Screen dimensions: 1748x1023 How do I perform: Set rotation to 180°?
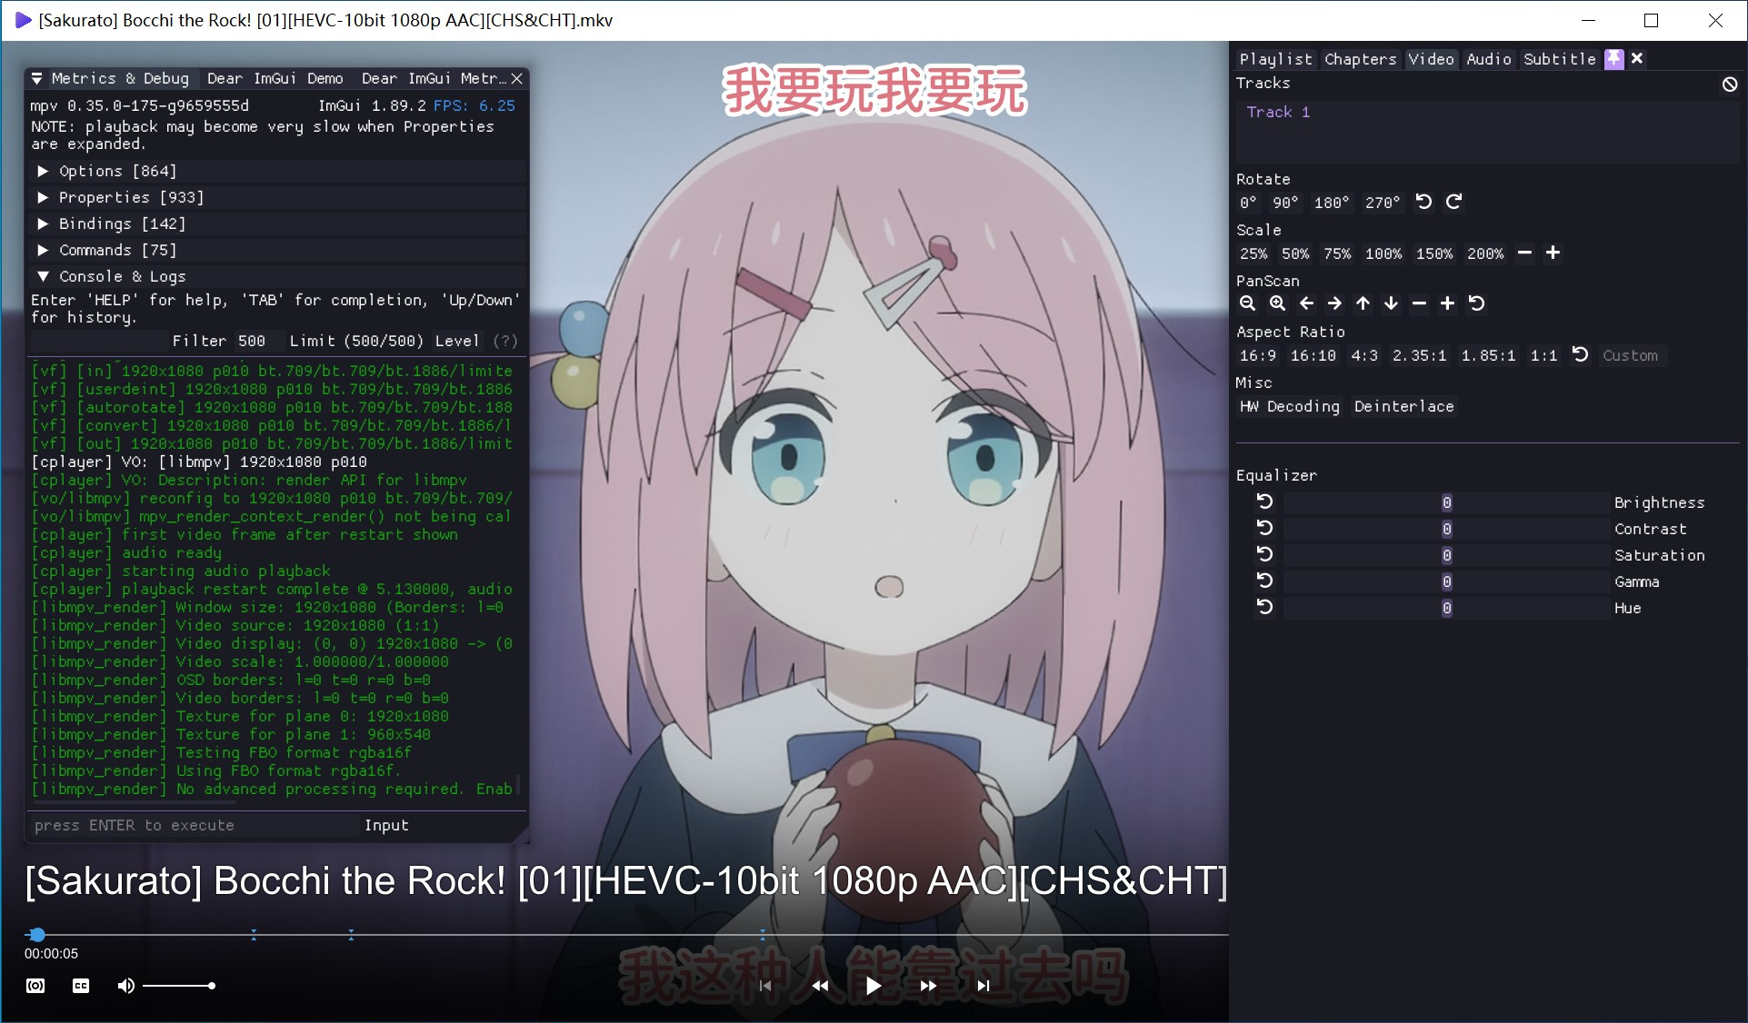[1332, 203]
